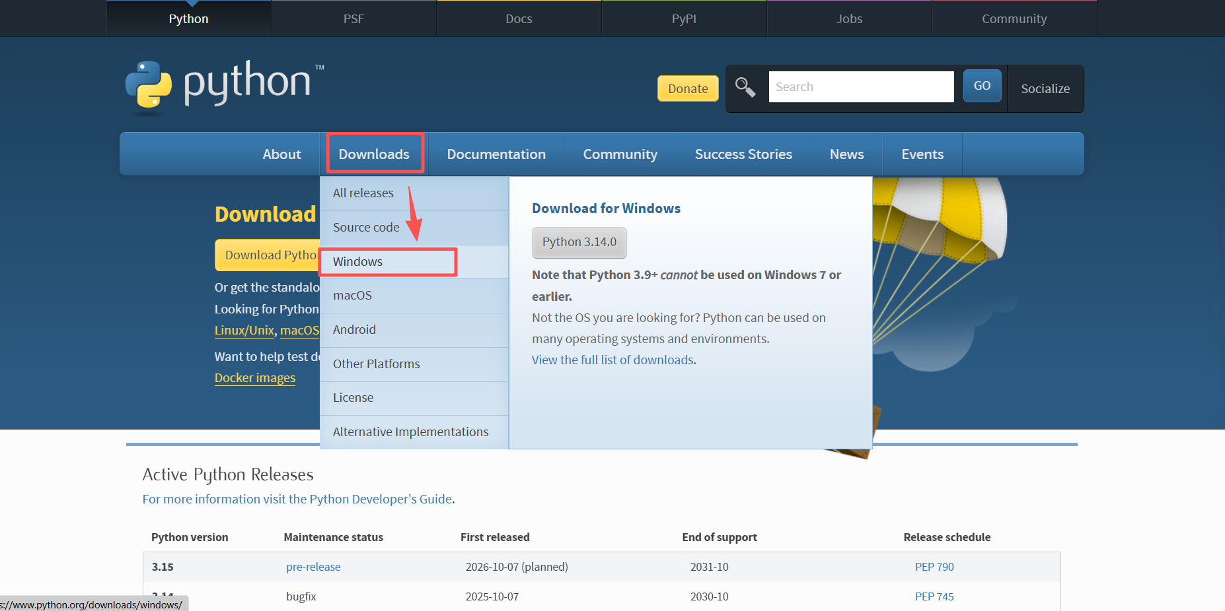Open the Success Stories navigation menu
Screen dimensions: 1225x611
743,154
